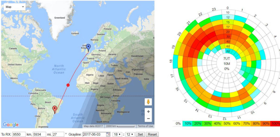Click the 10% cyan legend swatch
The height and width of the screenshot is (137, 280).
coord(188,124)
